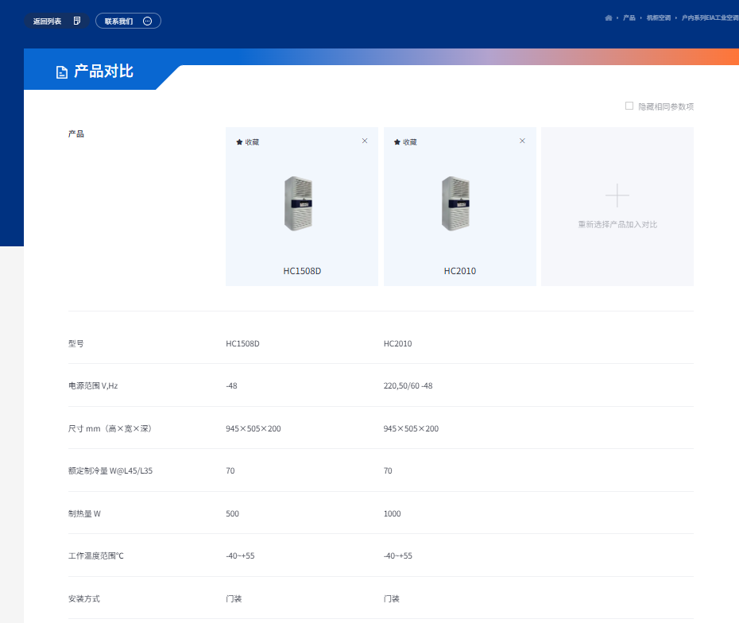
Task: Click the circled ellipsis icon on 联系我们
Action: point(146,21)
